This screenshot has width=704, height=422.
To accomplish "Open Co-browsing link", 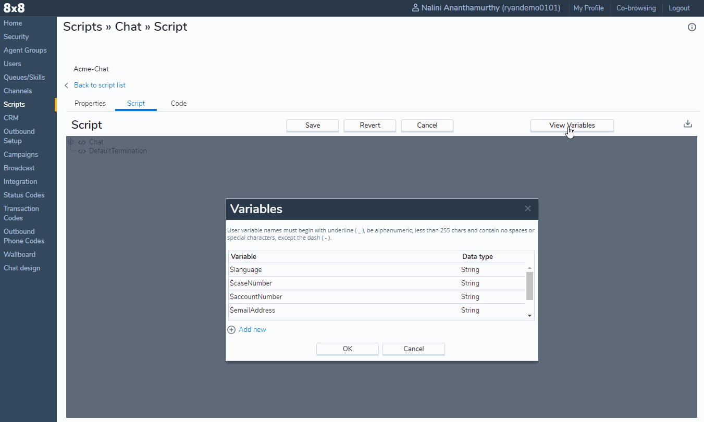I will point(636,8).
